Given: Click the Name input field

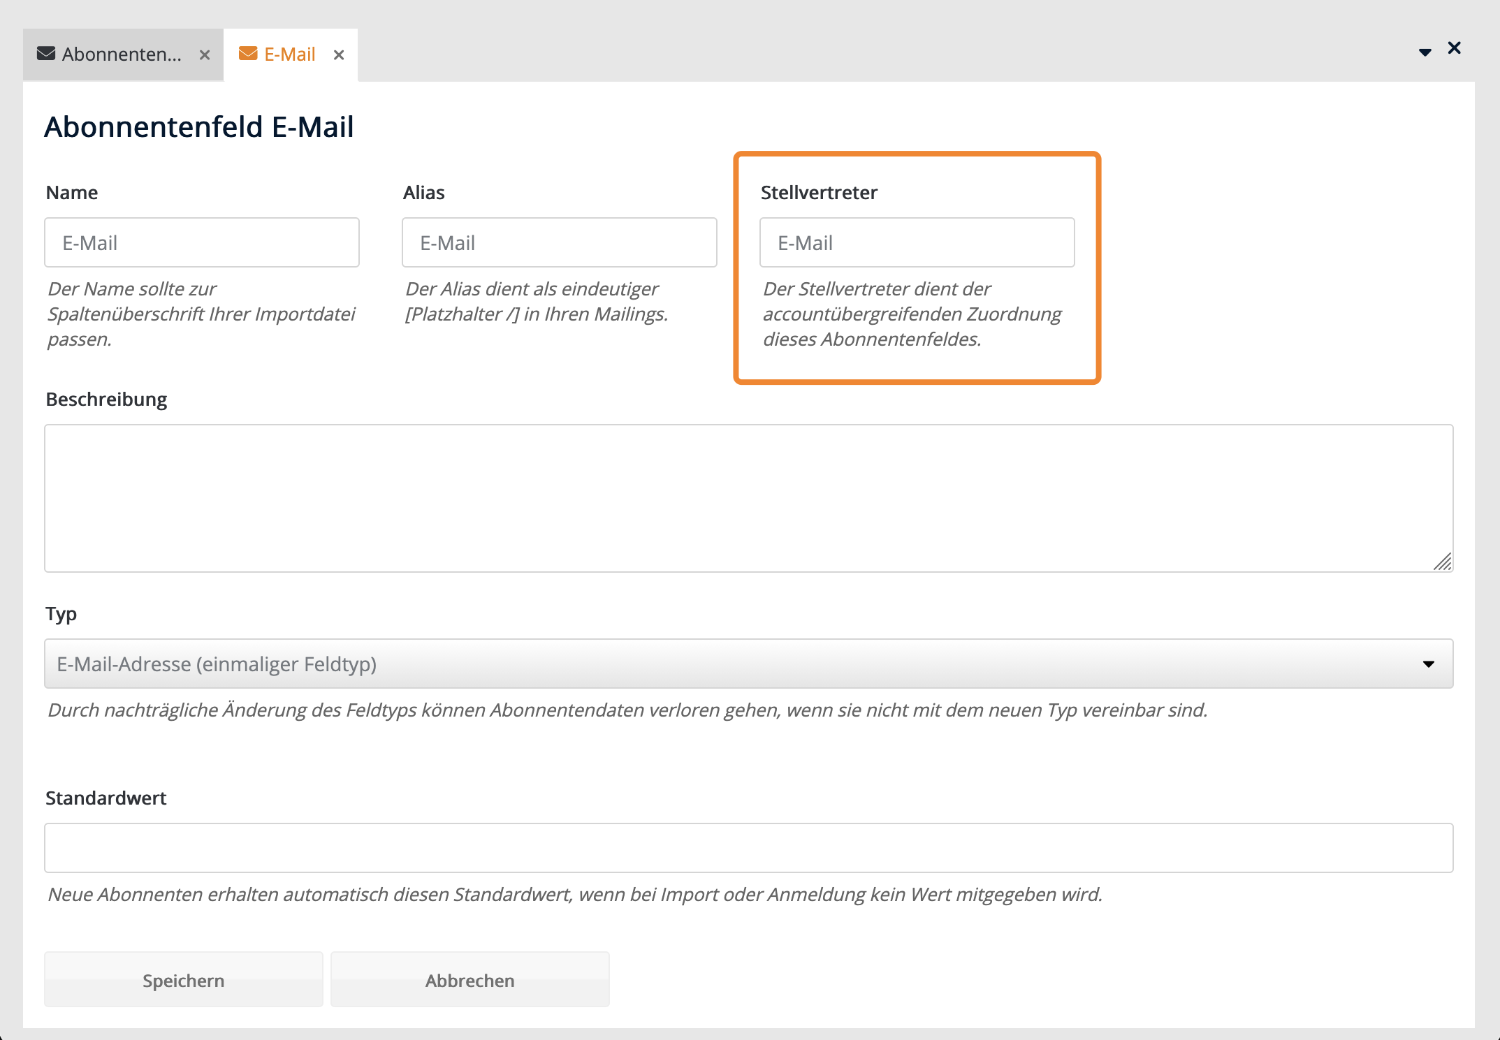Looking at the screenshot, I should pos(202,242).
